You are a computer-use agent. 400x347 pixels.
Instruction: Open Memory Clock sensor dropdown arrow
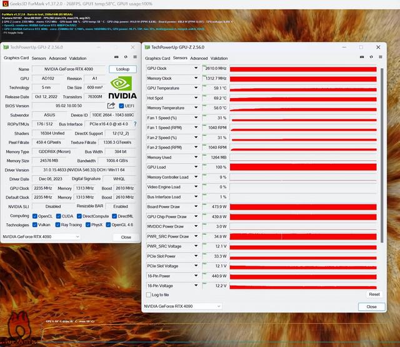pos(196,78)
